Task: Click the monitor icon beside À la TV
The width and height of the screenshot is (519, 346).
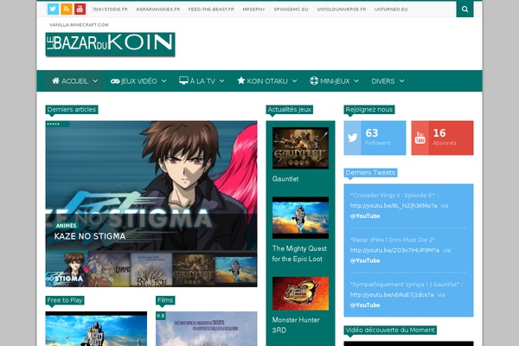Action: coord(183,80)
